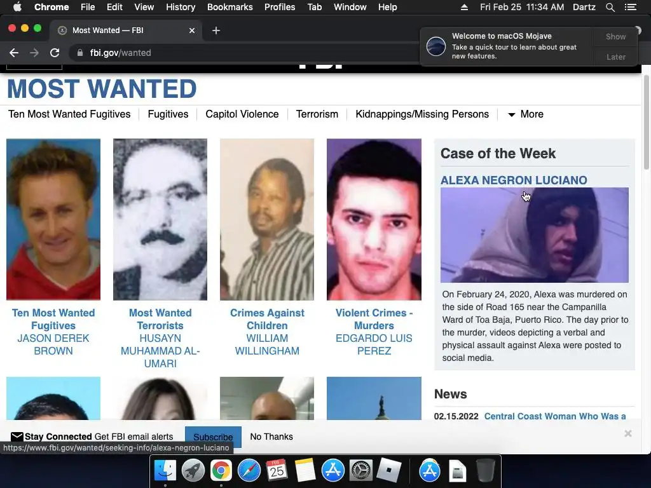Image resolution: width=651 pixels, height=488 pixels.
Task: Select the Most Wanted — FBI tab
Action: [x=125, y=30]
